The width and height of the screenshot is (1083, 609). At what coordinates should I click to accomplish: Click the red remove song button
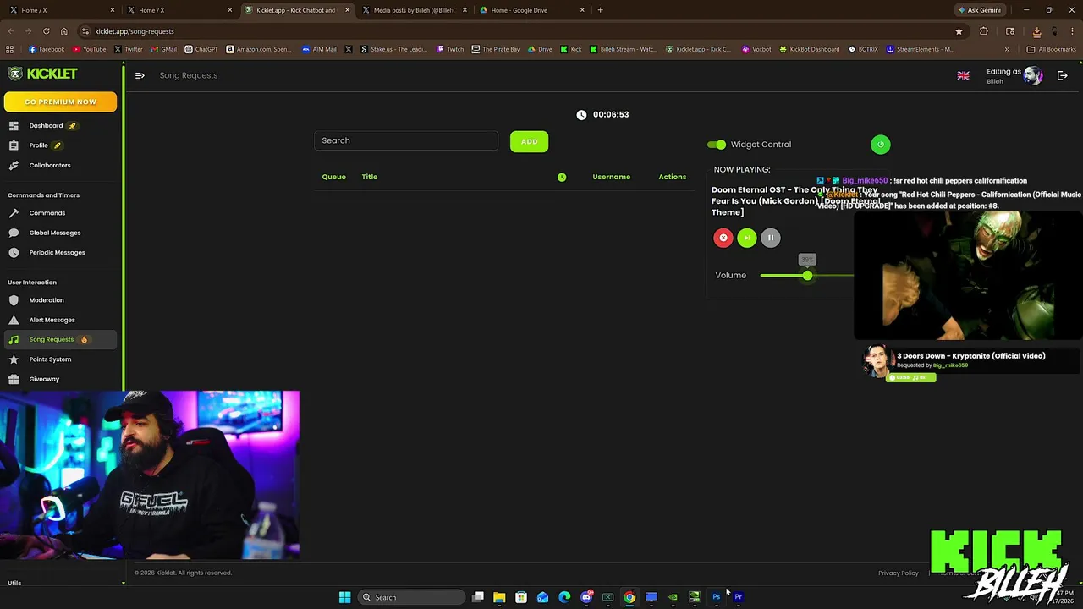coord(723,239)
